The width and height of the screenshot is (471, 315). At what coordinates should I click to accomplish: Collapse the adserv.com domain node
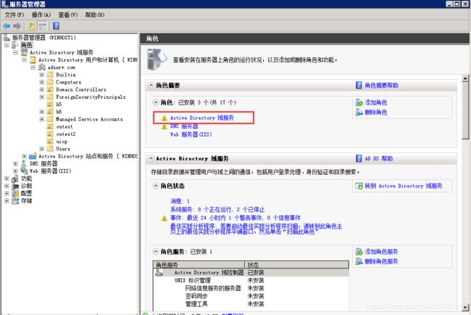click(33, 67)
